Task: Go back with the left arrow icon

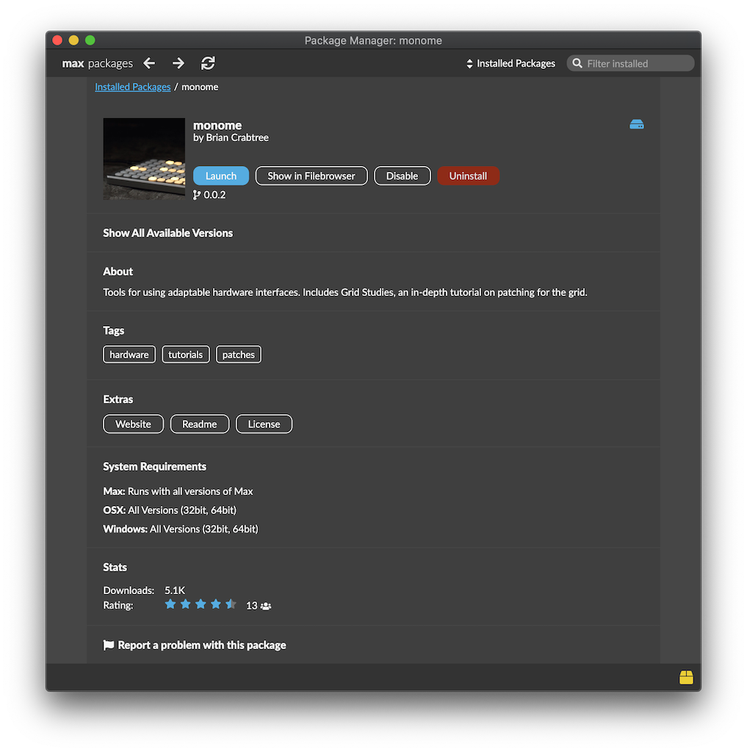Action: tap(149, 63)
